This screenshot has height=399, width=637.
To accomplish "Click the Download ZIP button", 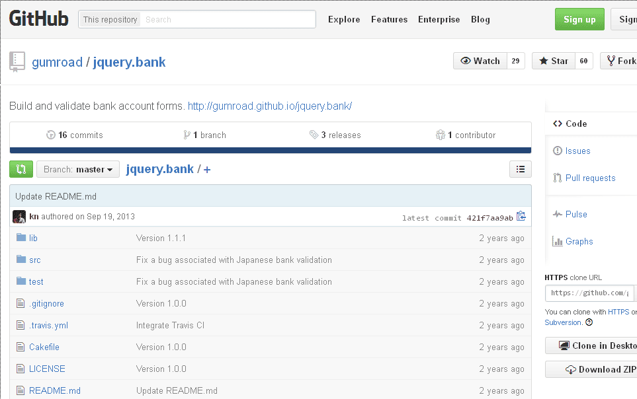I will pos(591,369).
